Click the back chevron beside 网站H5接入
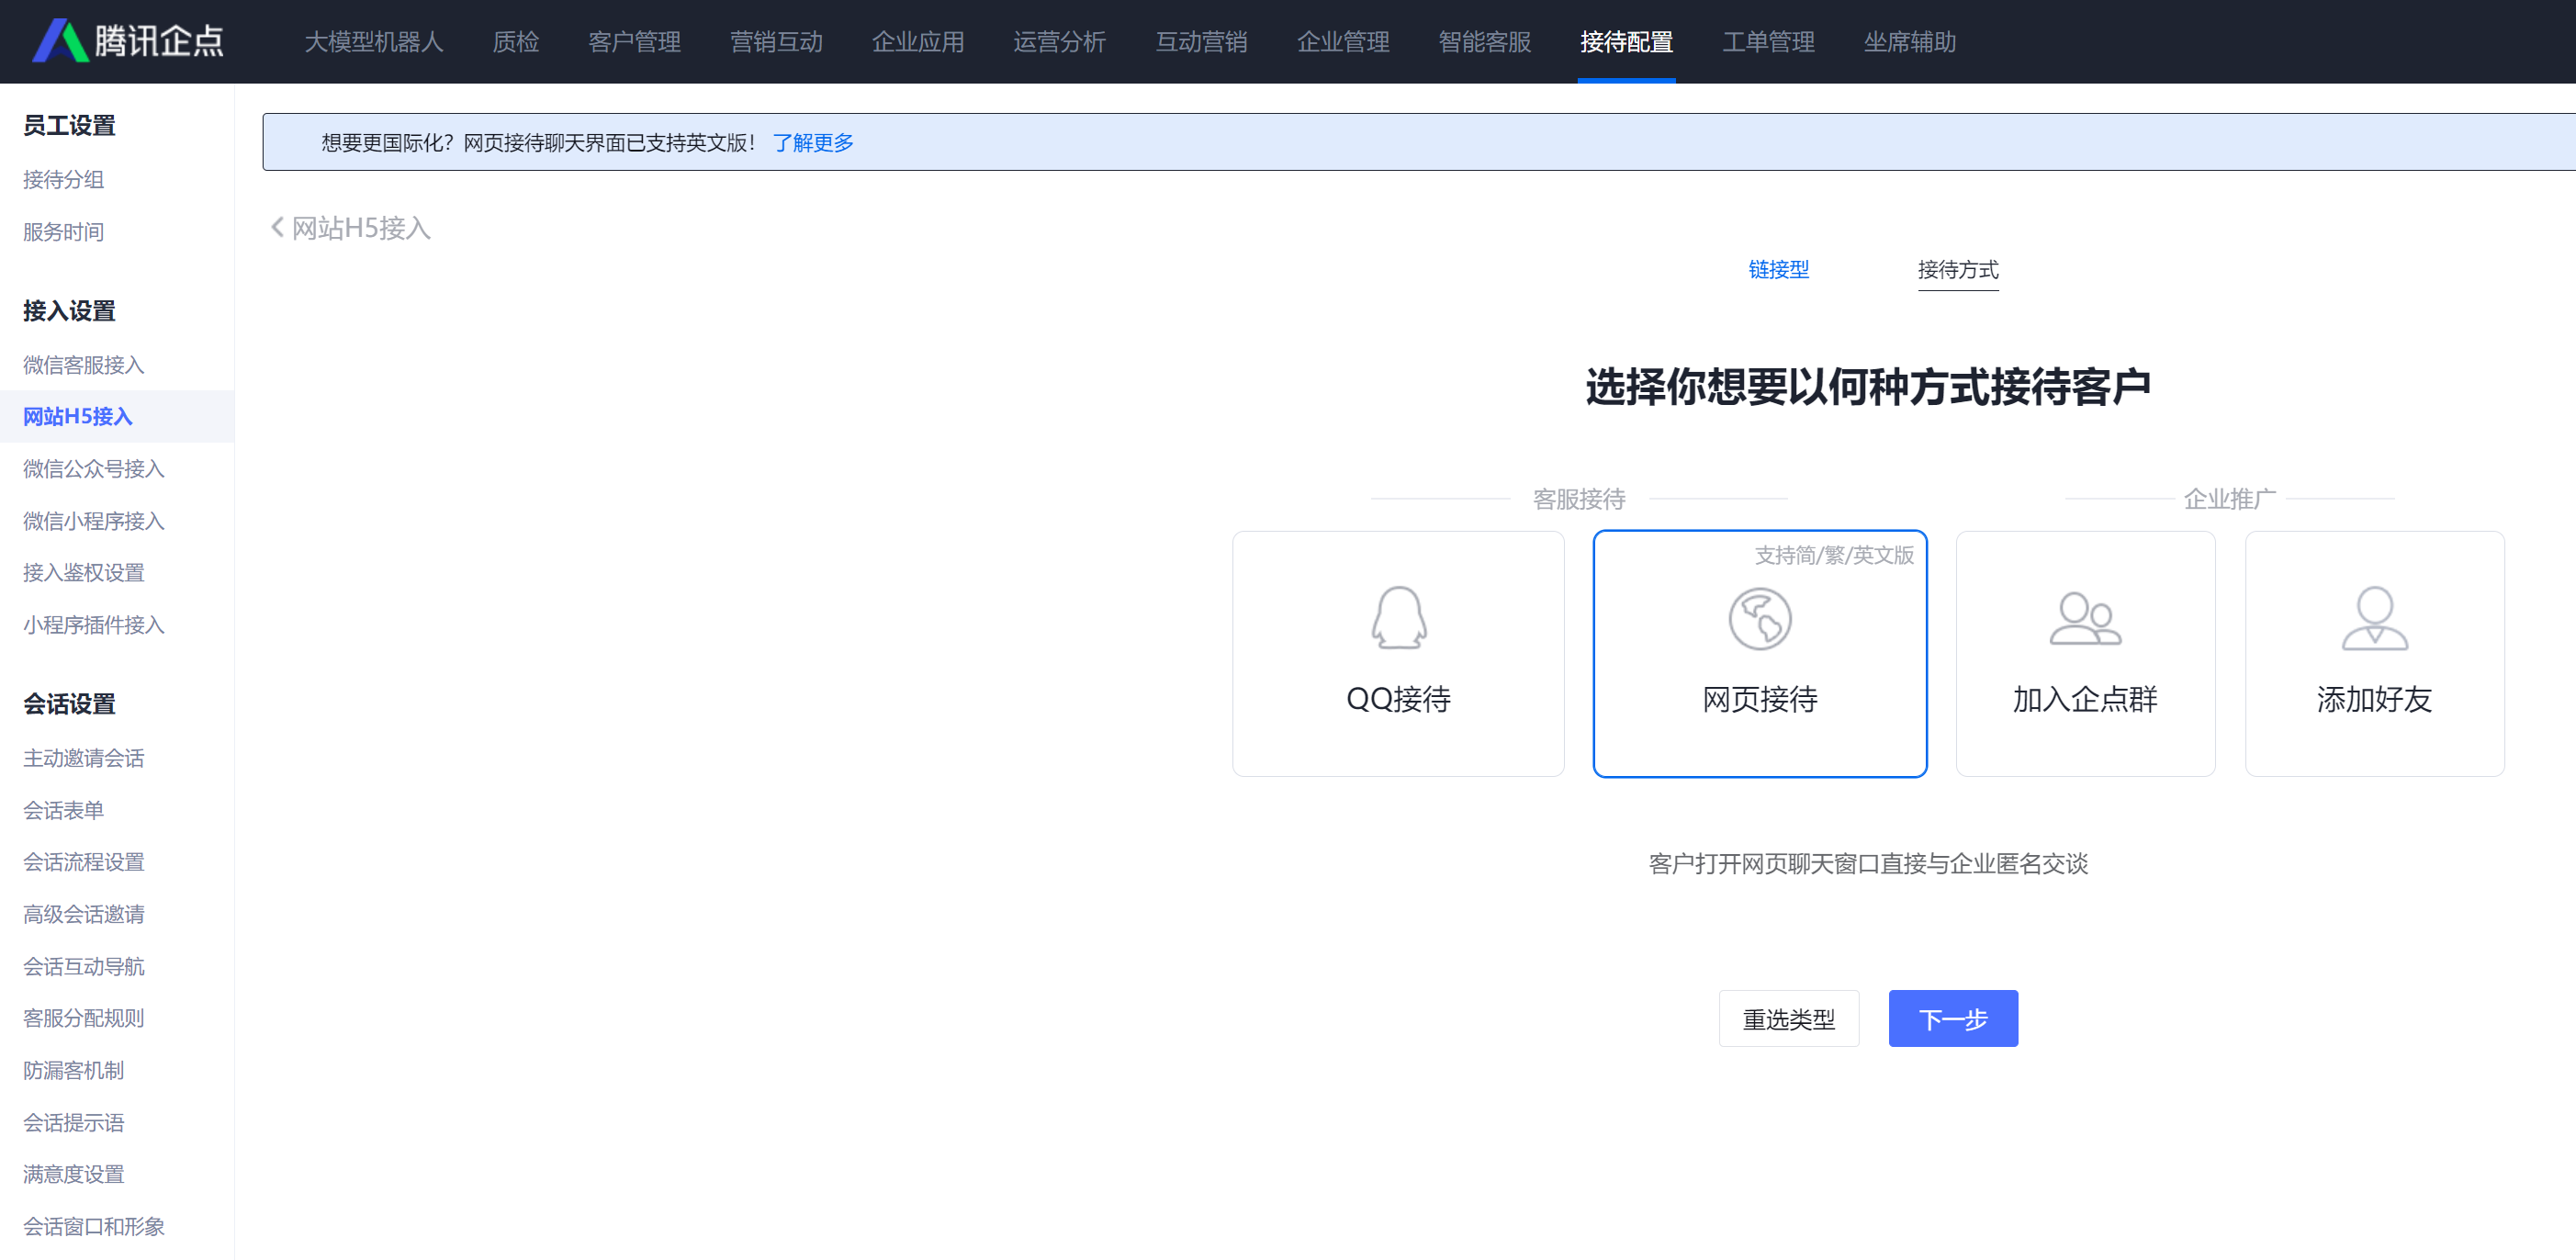This screenshot has height=1260, width=2576. point(277,228)
